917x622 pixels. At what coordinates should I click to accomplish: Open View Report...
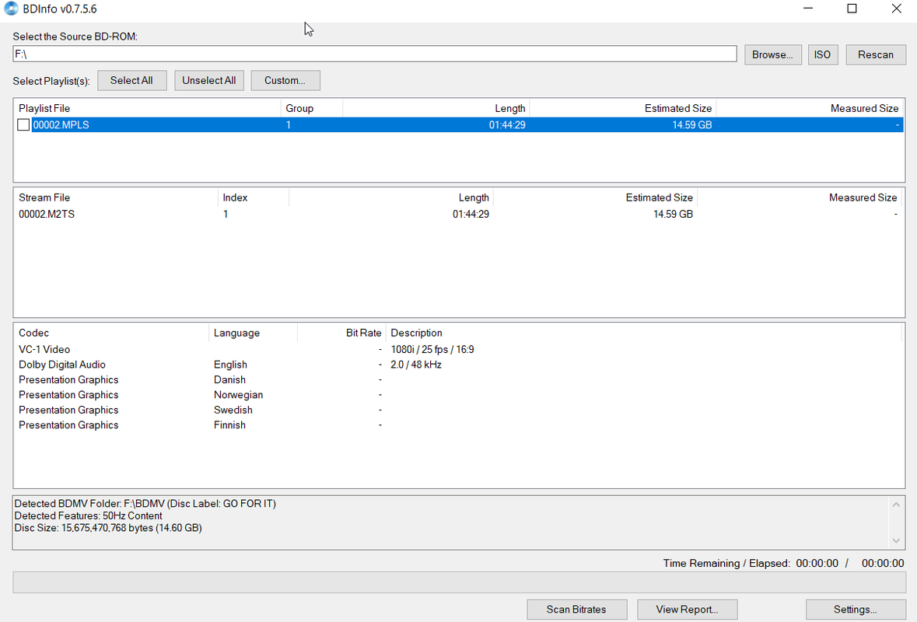687,609
